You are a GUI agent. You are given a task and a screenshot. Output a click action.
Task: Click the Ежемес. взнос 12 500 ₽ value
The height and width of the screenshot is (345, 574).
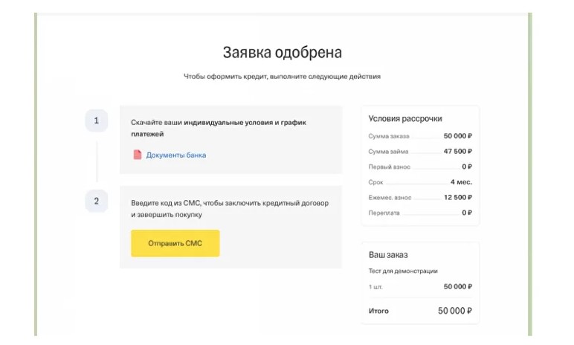(x=457, y=197)
